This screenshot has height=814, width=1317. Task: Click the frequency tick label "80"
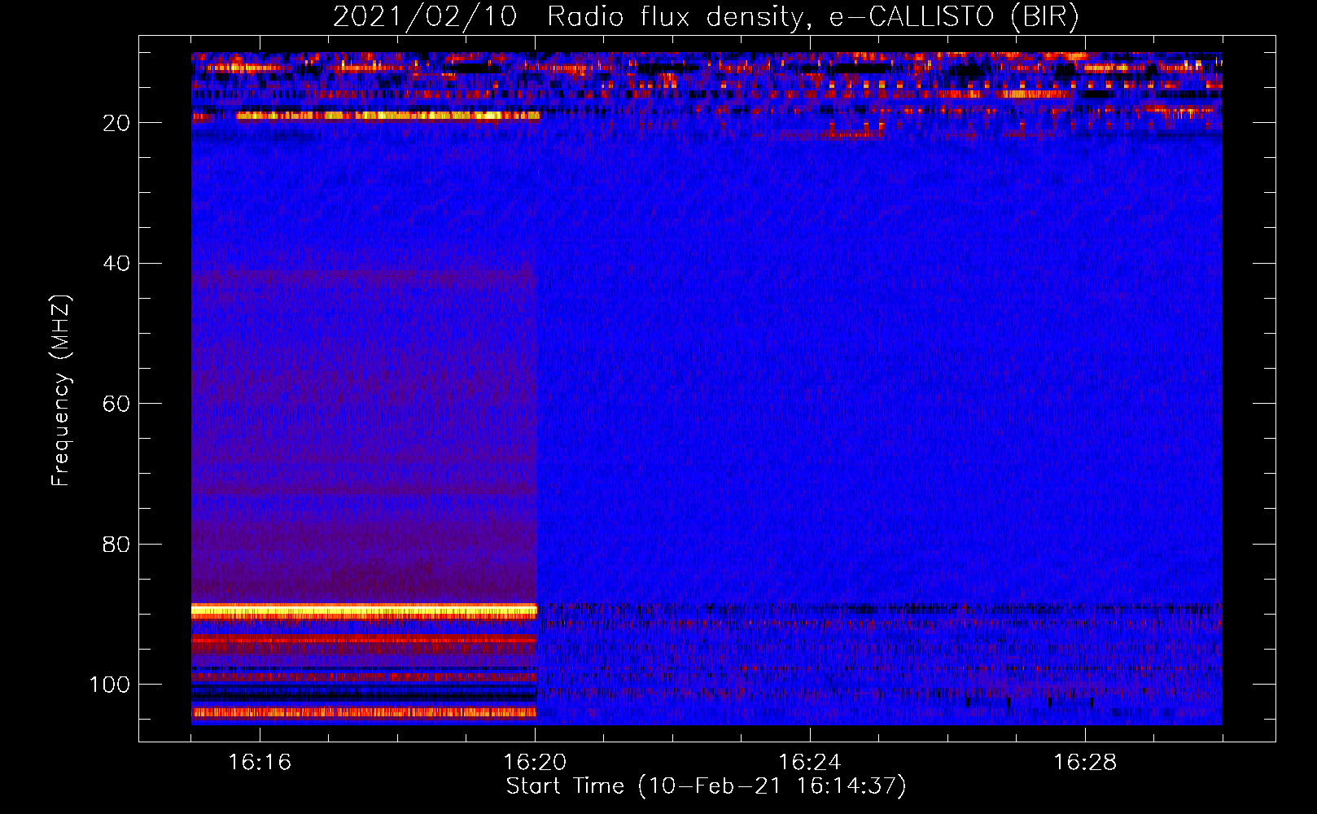coord(116,544)
